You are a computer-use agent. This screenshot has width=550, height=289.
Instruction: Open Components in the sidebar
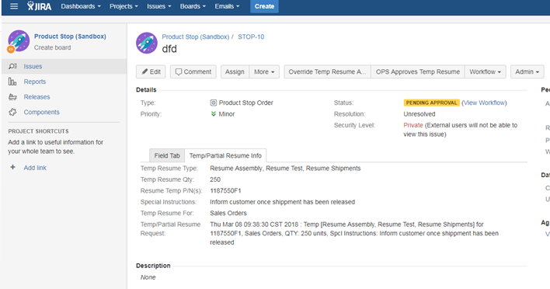click(41, 112)
